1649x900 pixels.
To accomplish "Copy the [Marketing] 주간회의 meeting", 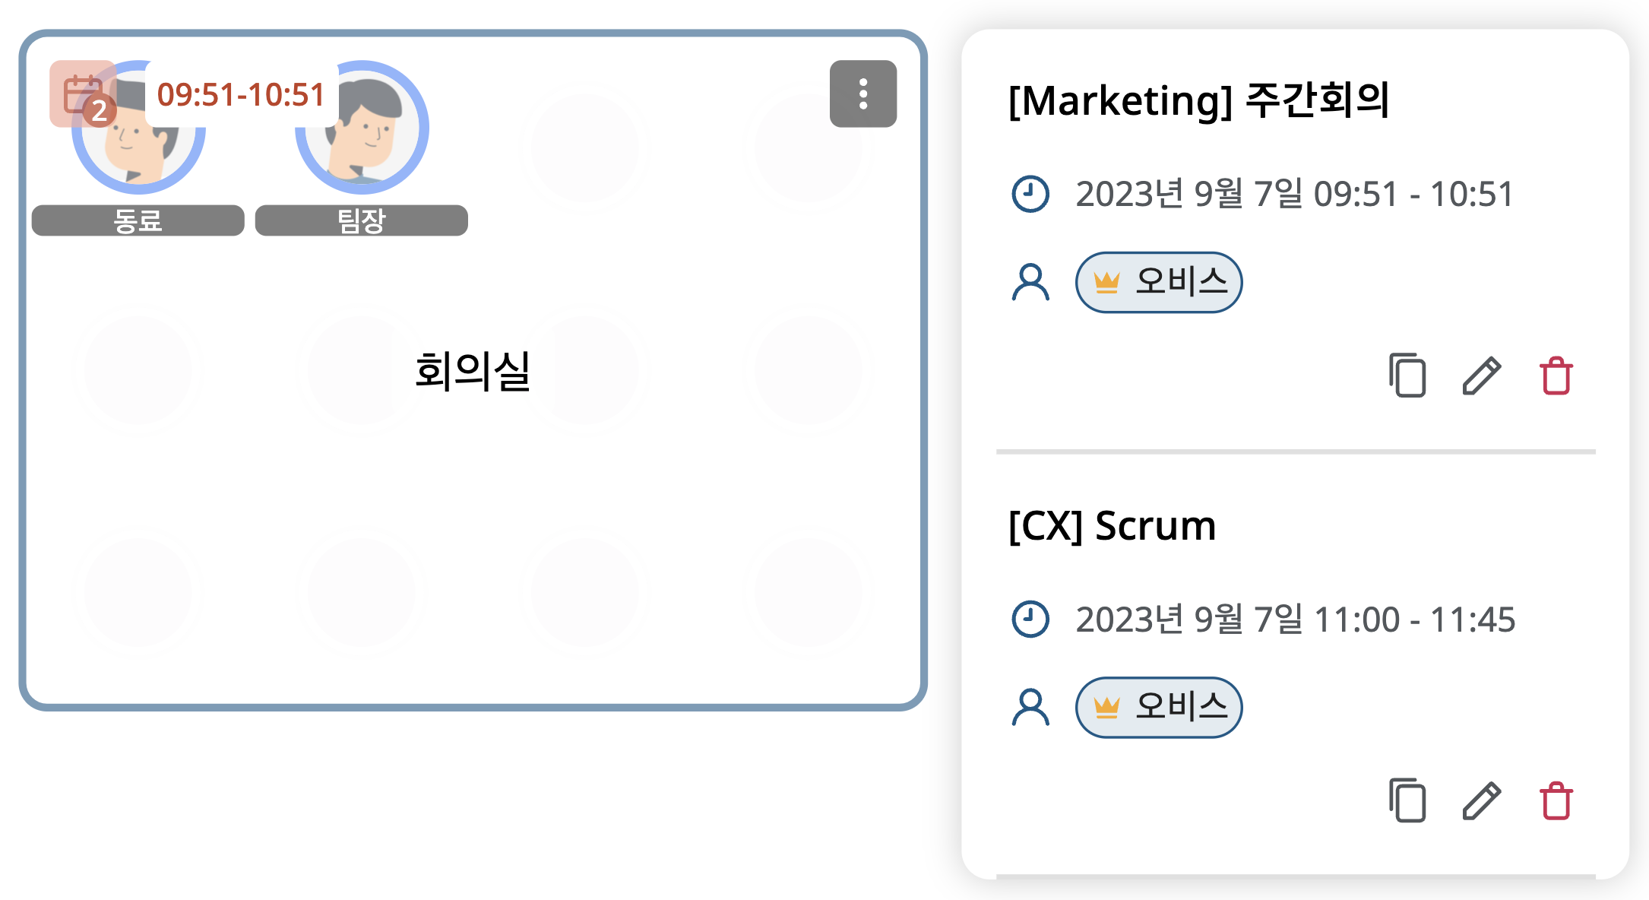I will click(x=1407, y=376).
